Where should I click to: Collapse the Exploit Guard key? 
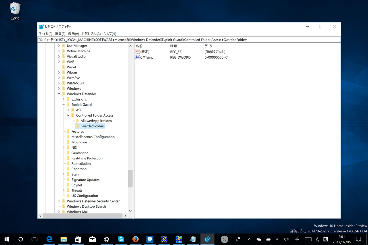[x=64, y=105]
